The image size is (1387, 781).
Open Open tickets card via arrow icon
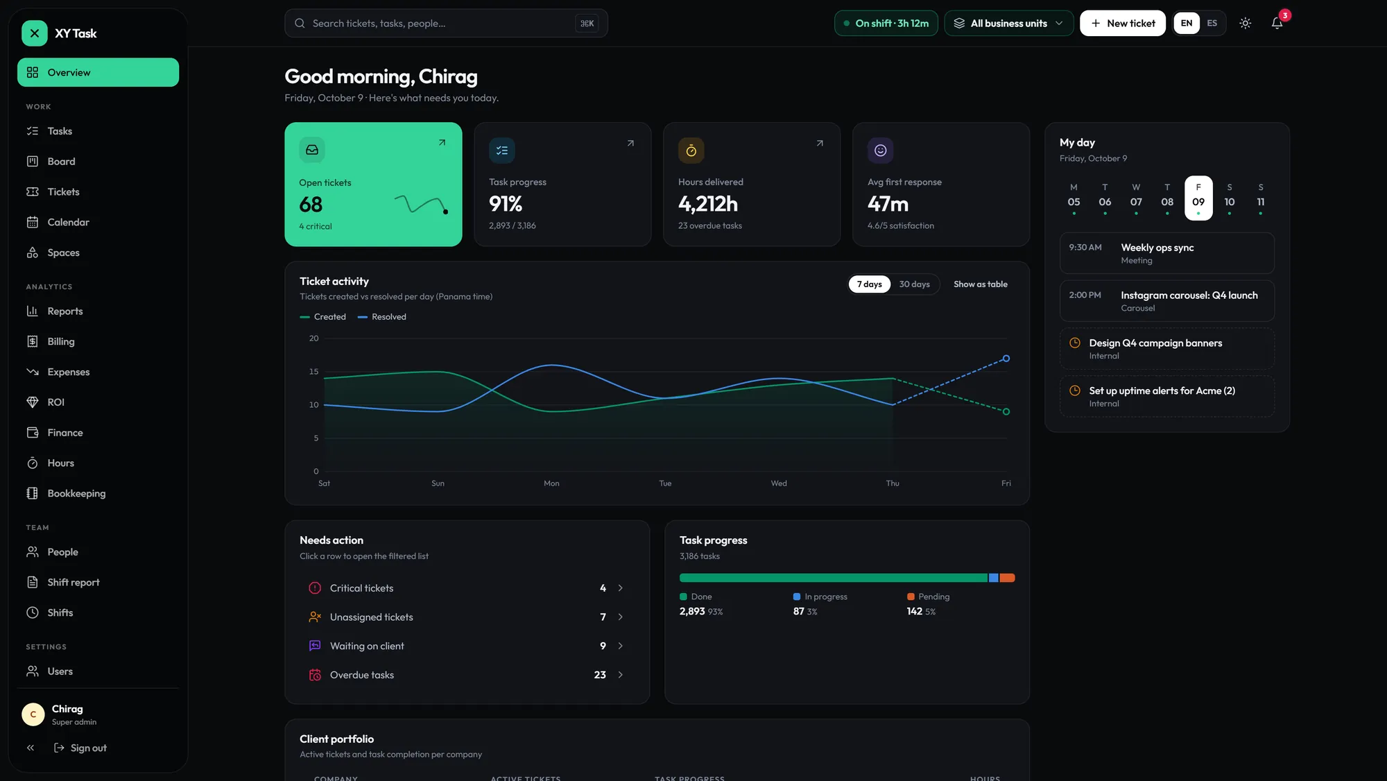[x=442, y=142]
